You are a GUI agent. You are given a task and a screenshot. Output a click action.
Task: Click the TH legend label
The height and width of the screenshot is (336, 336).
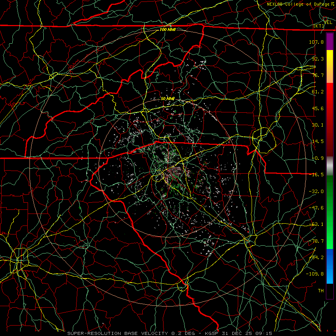pos(321,291)
